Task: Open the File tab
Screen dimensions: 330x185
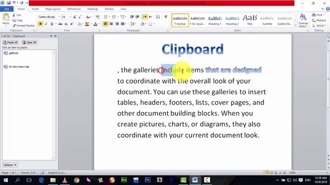Action: tap(7, 9)
